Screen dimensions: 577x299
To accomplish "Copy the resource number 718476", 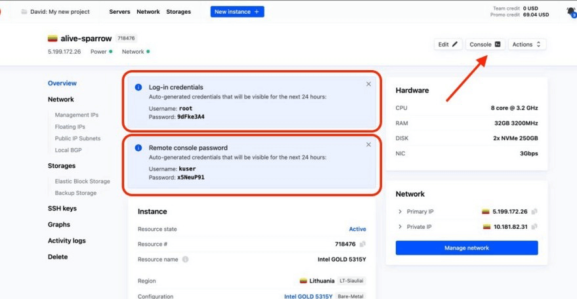I will tap(362, 244).
